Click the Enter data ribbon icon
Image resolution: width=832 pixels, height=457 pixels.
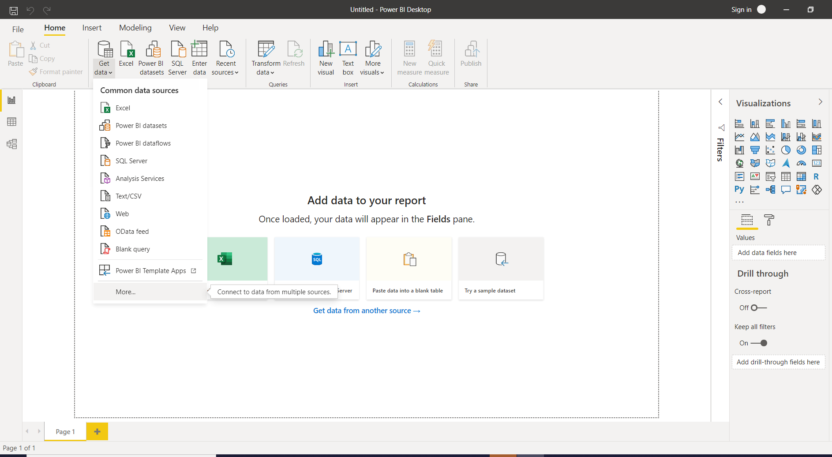click(199, 58)
